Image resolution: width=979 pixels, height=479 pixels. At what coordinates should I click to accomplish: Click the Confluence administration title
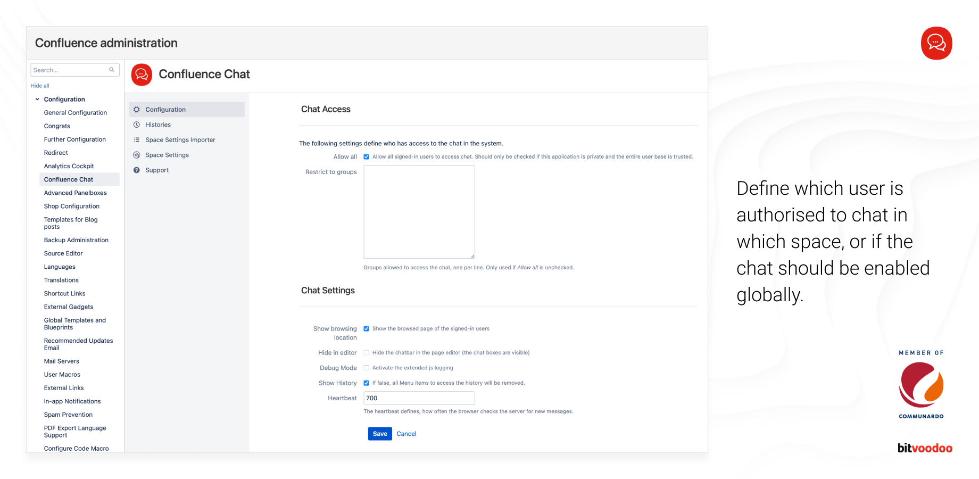pyautogui.click(x=106, y=43)
